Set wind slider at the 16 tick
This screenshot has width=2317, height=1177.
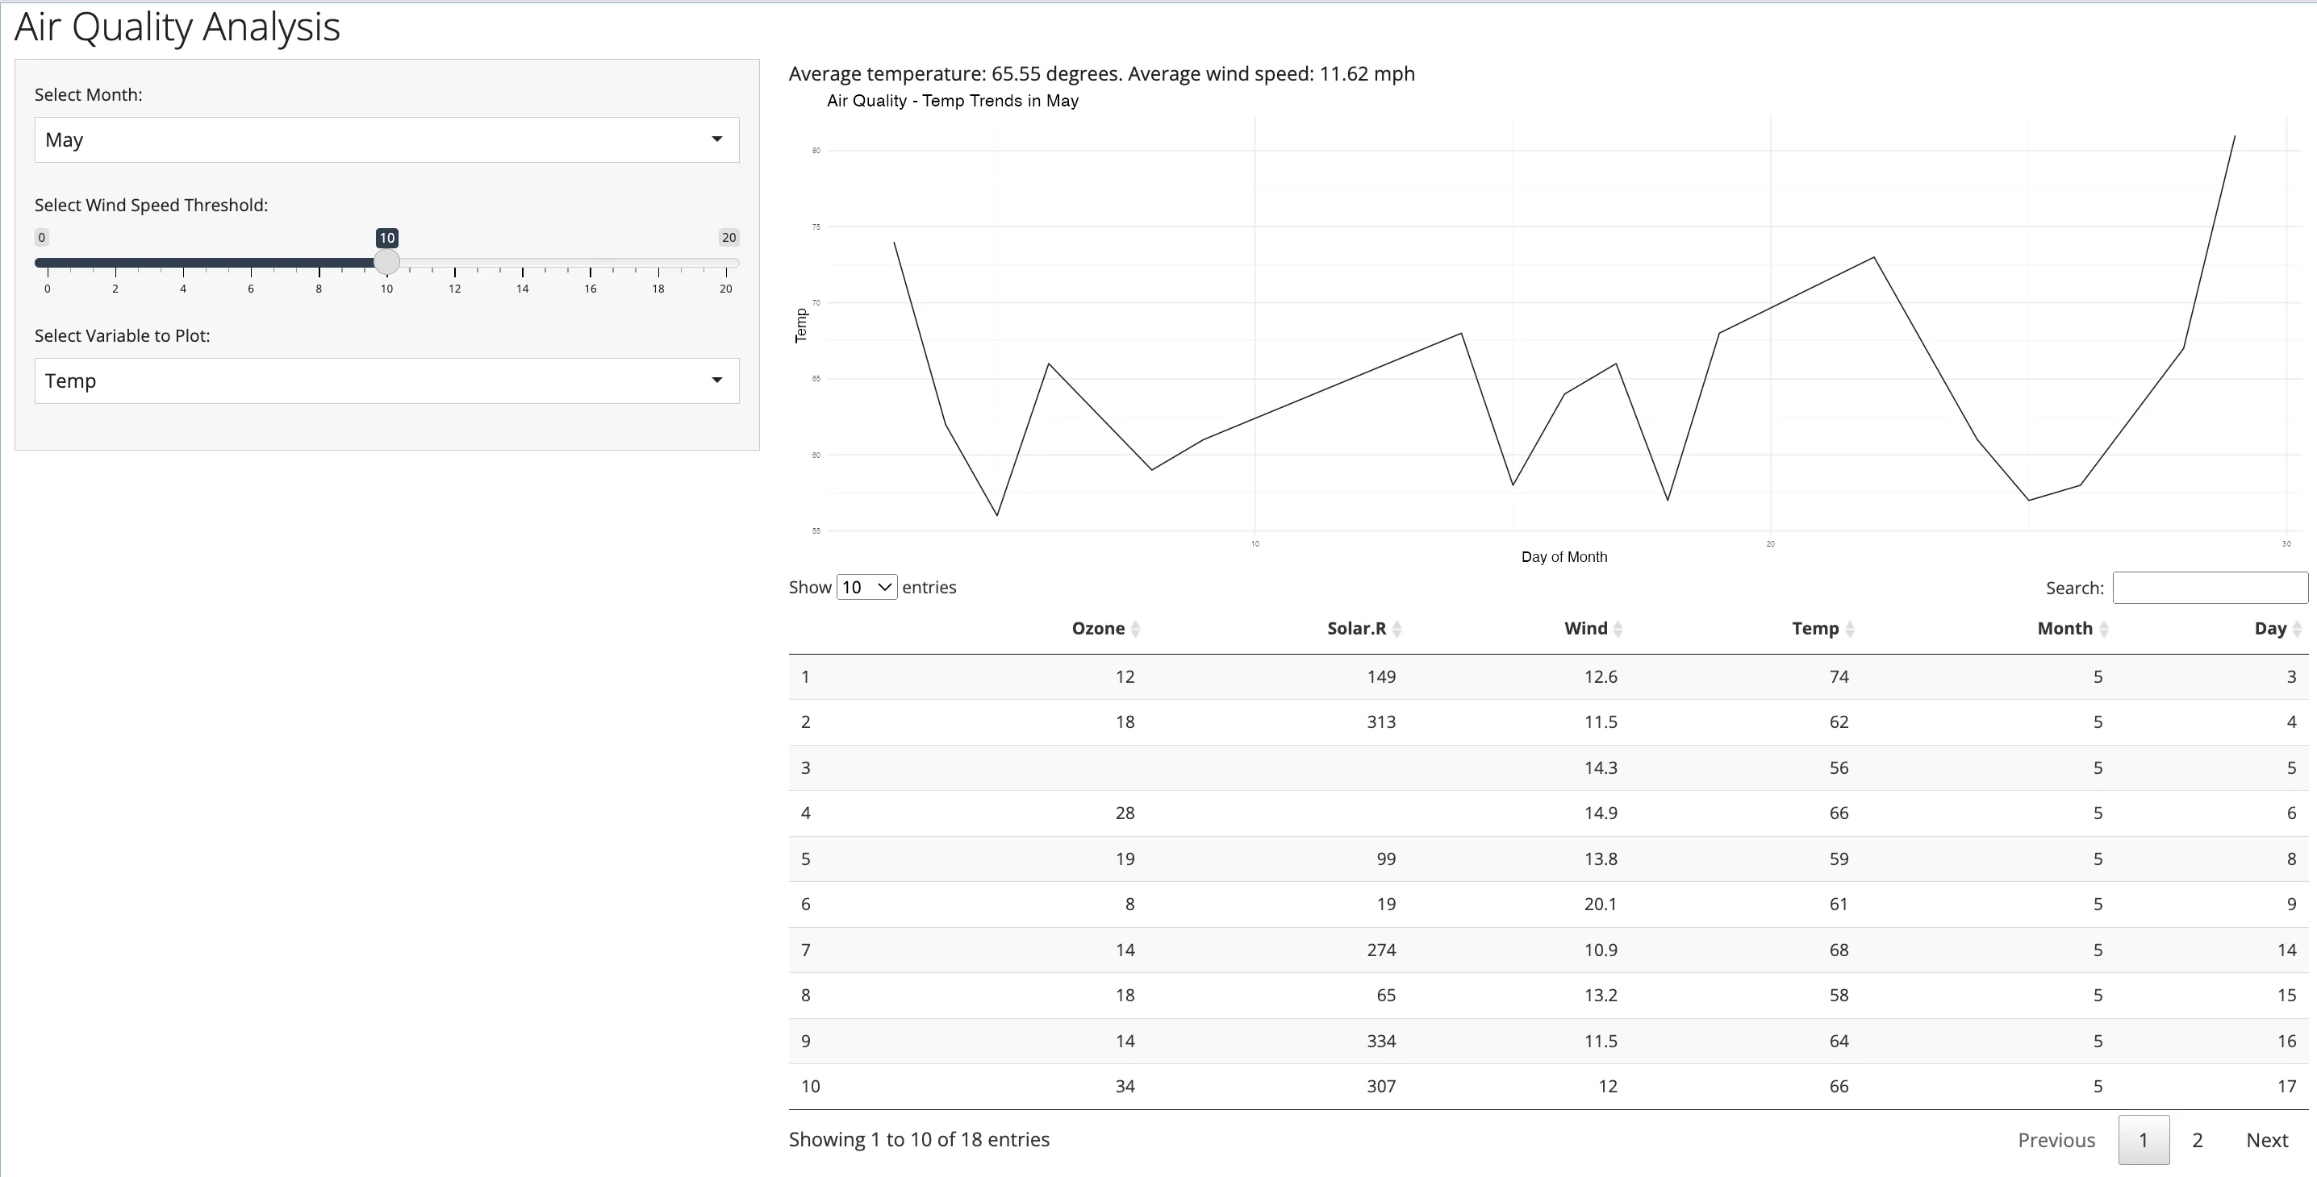[590, 262]
